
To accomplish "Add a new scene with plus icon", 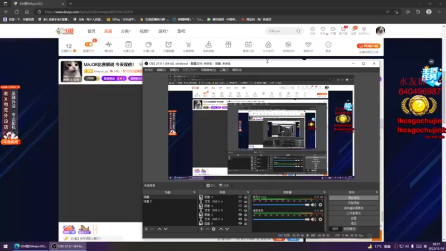I will tap(146, 229).
